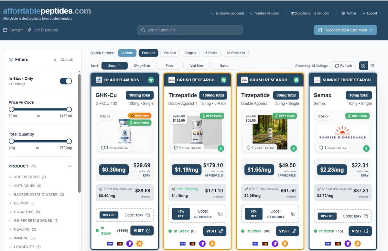Sort listings by Price
The width and height of the screenshot is (388, 251).
169,66
